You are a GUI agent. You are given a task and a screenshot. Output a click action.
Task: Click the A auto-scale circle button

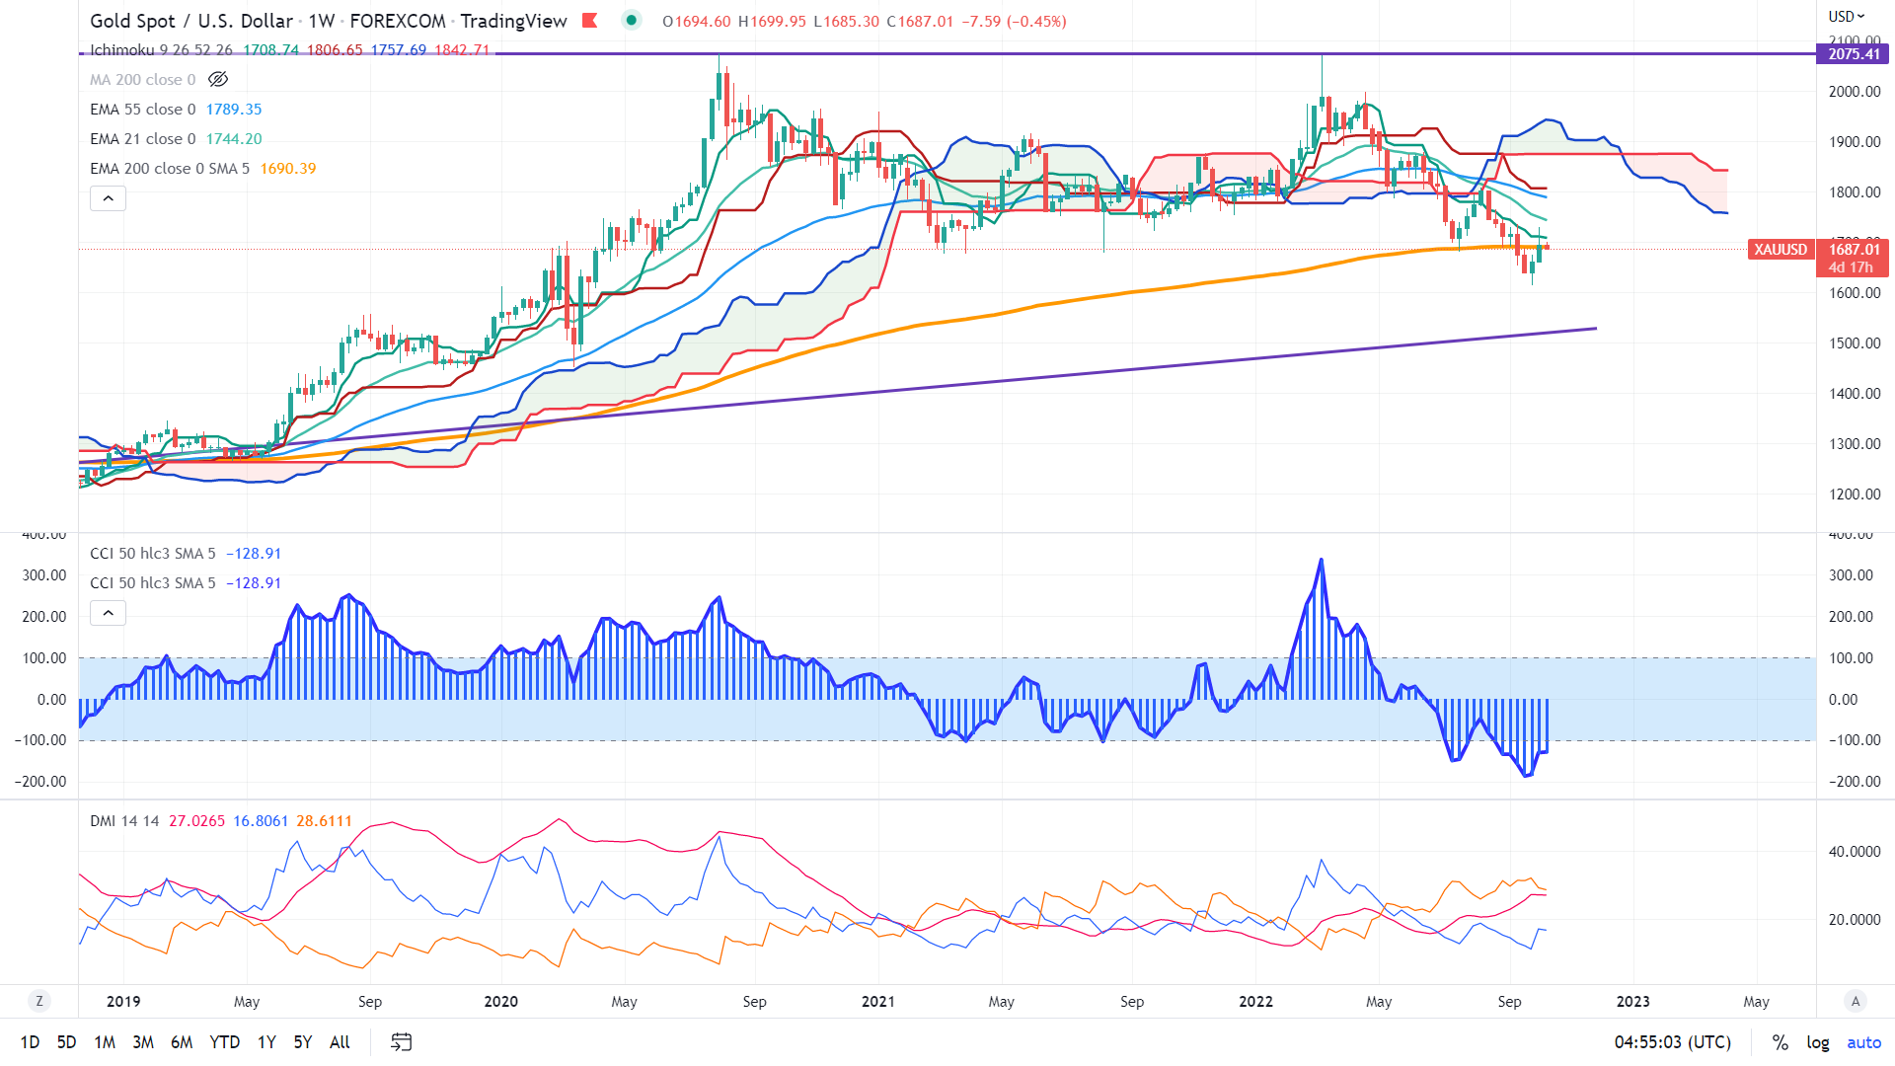[x=1856, y=1001]
